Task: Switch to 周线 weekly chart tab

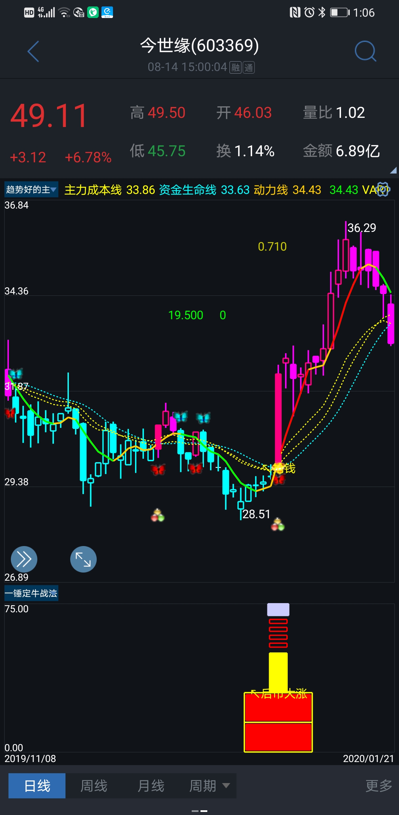Action: 94,785
